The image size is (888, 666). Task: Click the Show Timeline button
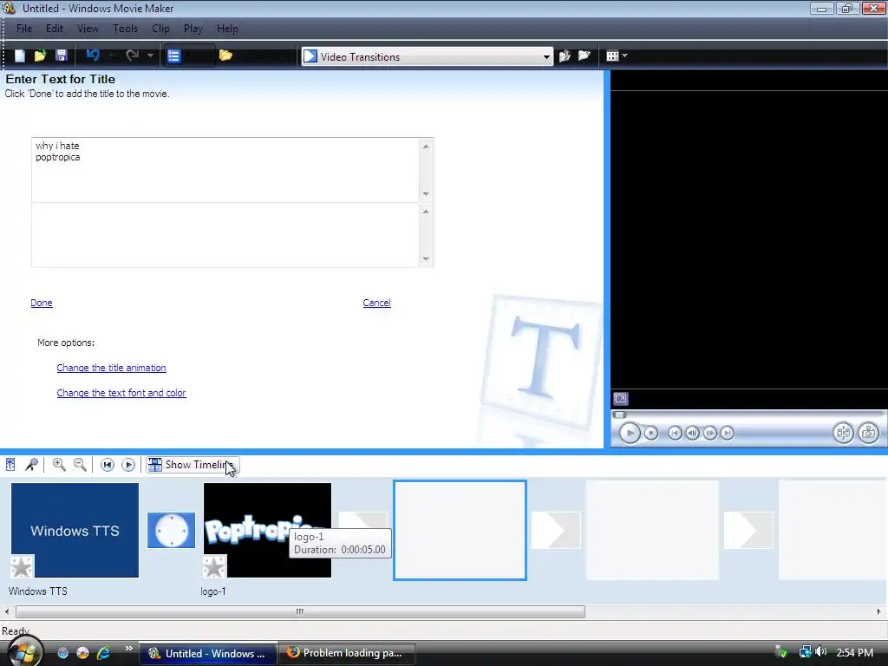tap(193, 465)
